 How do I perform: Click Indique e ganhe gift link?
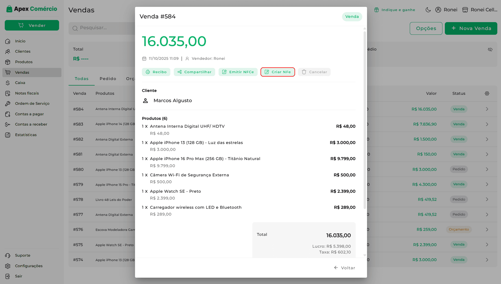tap(395, 10)
